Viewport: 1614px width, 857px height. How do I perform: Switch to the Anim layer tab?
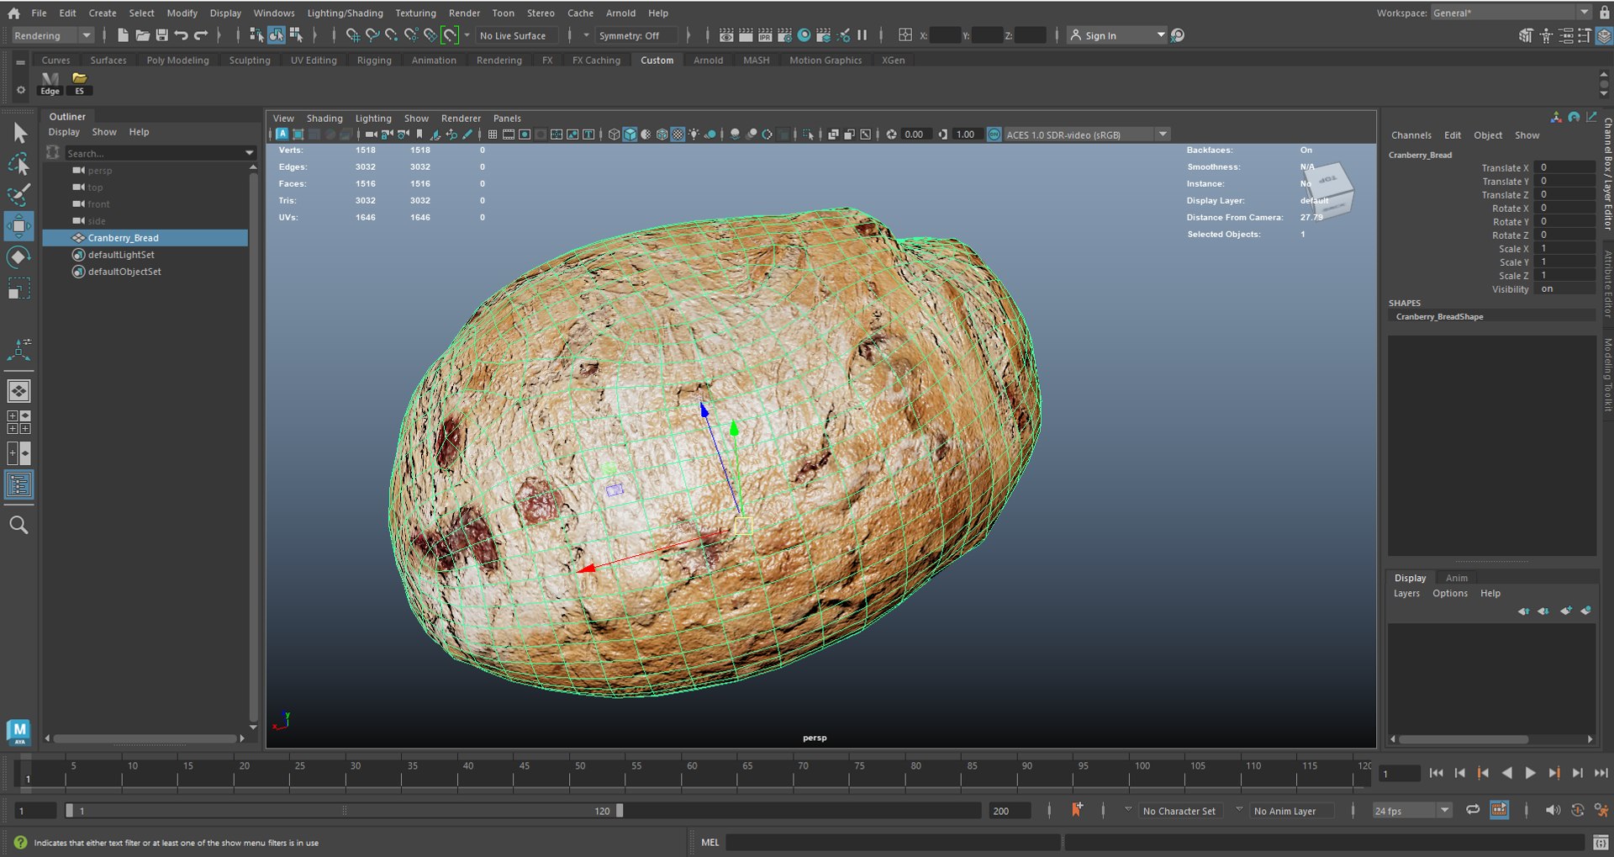1457,578
